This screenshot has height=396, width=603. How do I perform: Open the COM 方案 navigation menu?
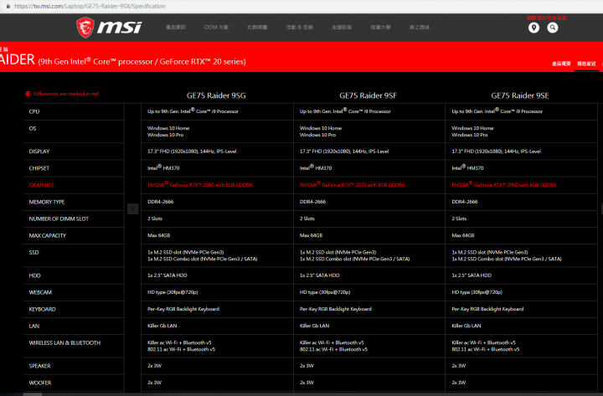coord(216,28)
